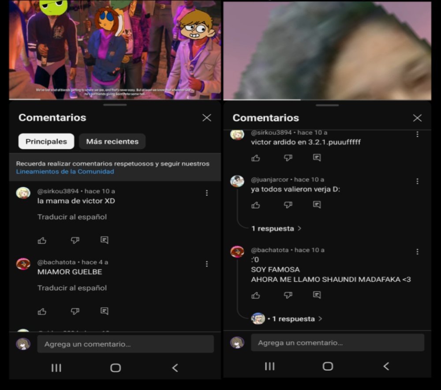Open @juanjarcor profile avatar
Image resolution: width=441 pixels, height=390 pixels.
[x=237, y=182]
